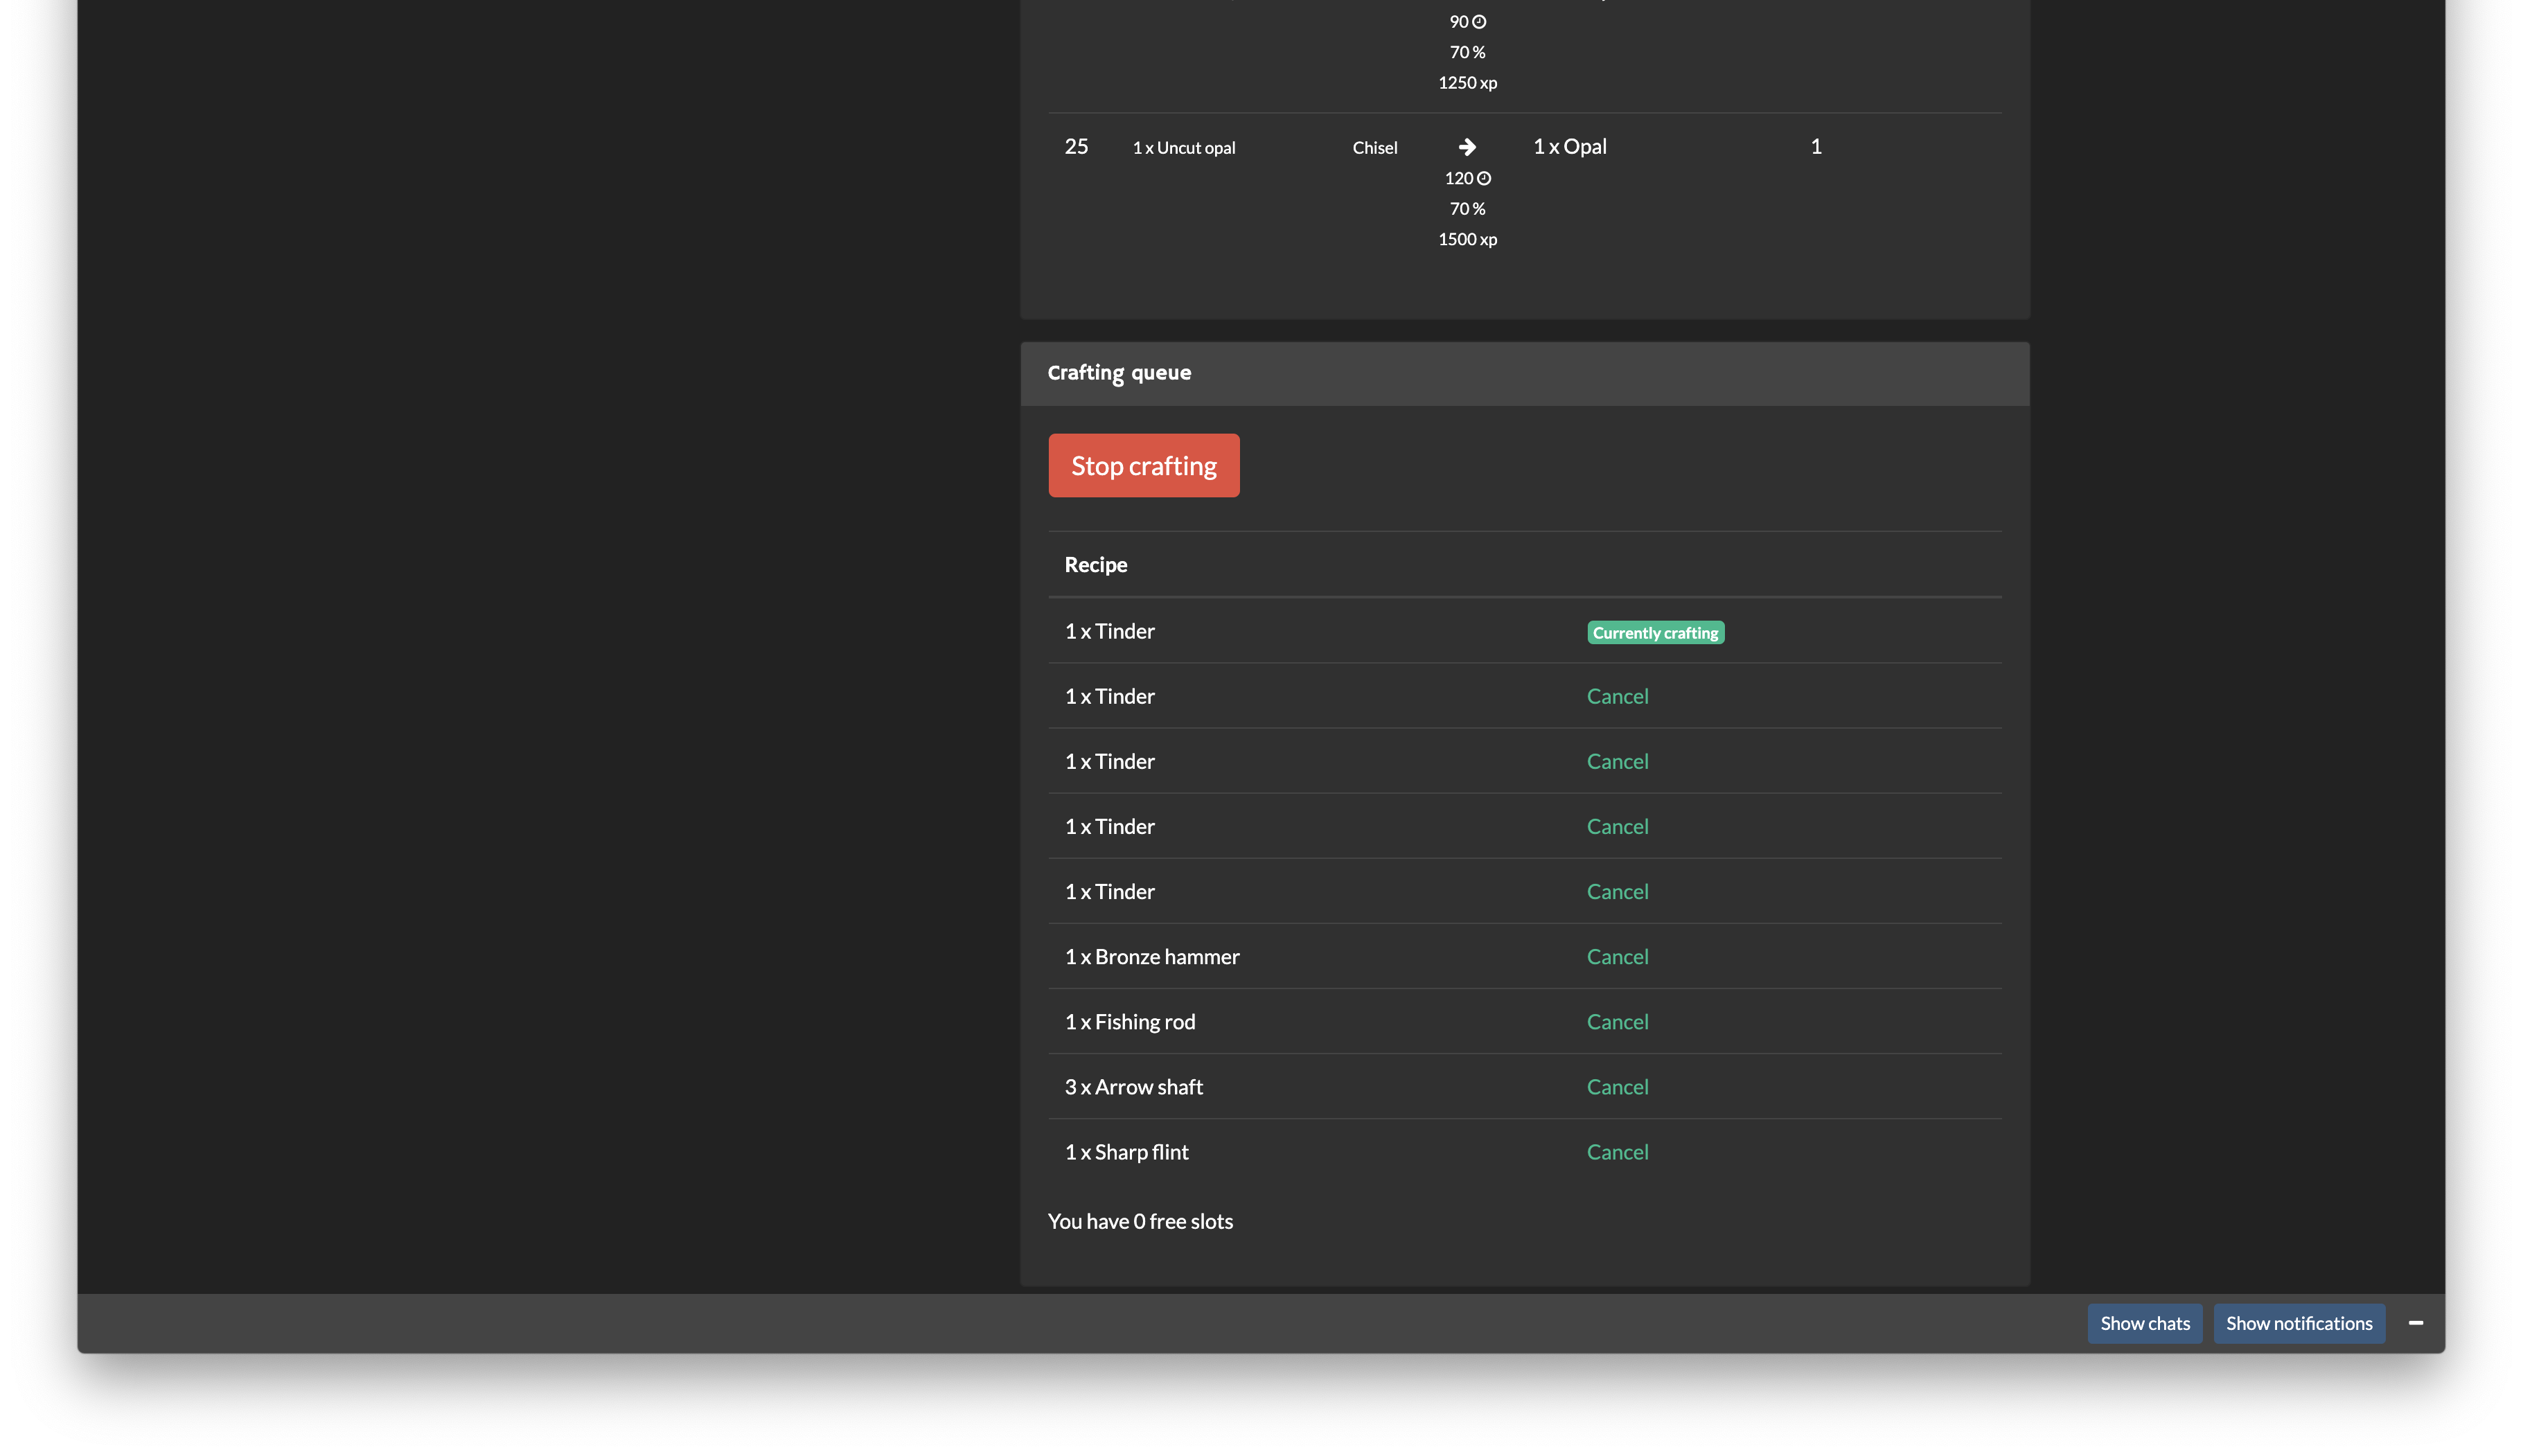Cancel the third queued Tinder craft
The width and height of the screenshot is (2523, 1456).
1617,761
